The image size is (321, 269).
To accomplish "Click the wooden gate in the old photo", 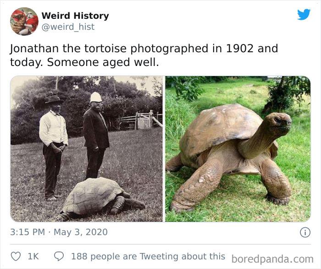I will pyautogui.click(x=143, y=121).
